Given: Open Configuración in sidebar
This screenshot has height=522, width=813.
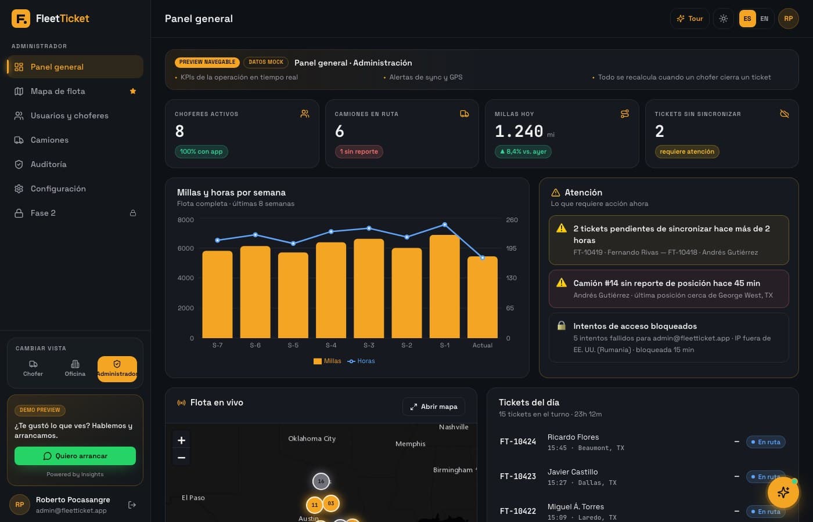Looking at the screenshot, I should point(75,188).
